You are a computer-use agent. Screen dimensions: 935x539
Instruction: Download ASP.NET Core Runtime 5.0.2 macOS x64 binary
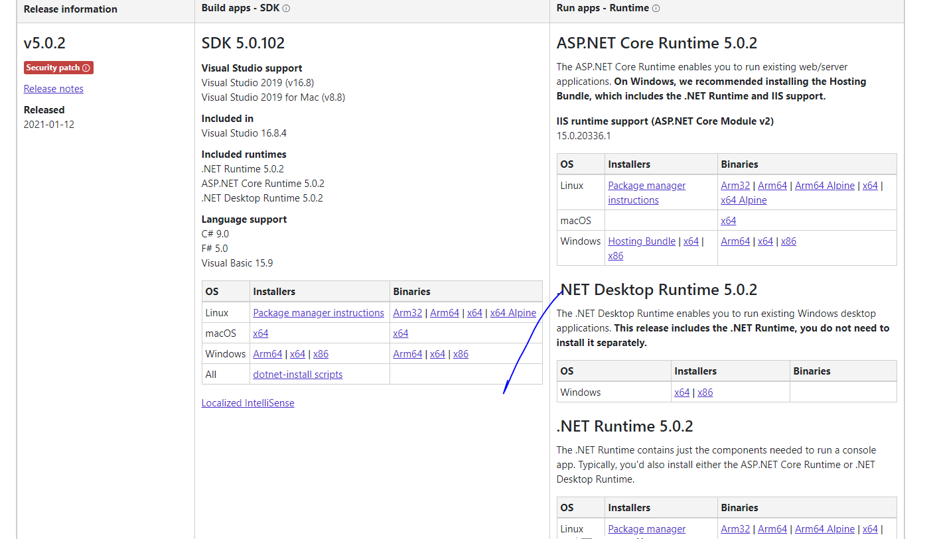pyautogui.click(x=729, y=221)
